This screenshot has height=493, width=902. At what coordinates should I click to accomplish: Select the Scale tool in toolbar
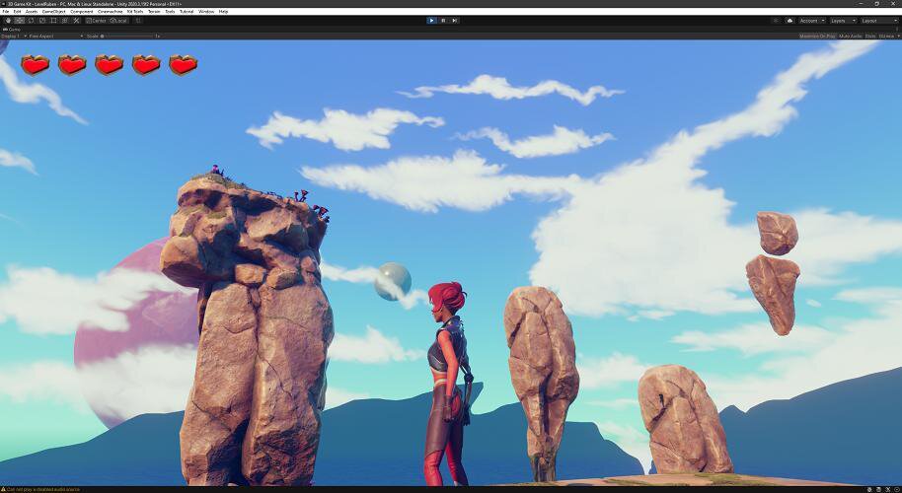point(42,20)
